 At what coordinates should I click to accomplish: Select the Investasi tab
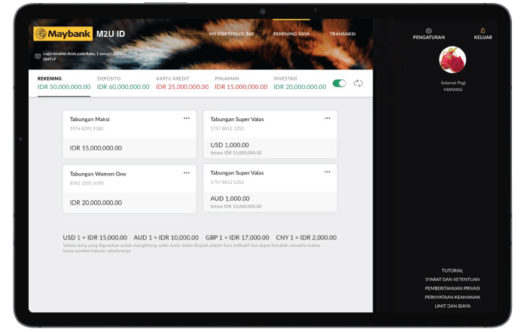pyautogui.click(x=300, y=83)
